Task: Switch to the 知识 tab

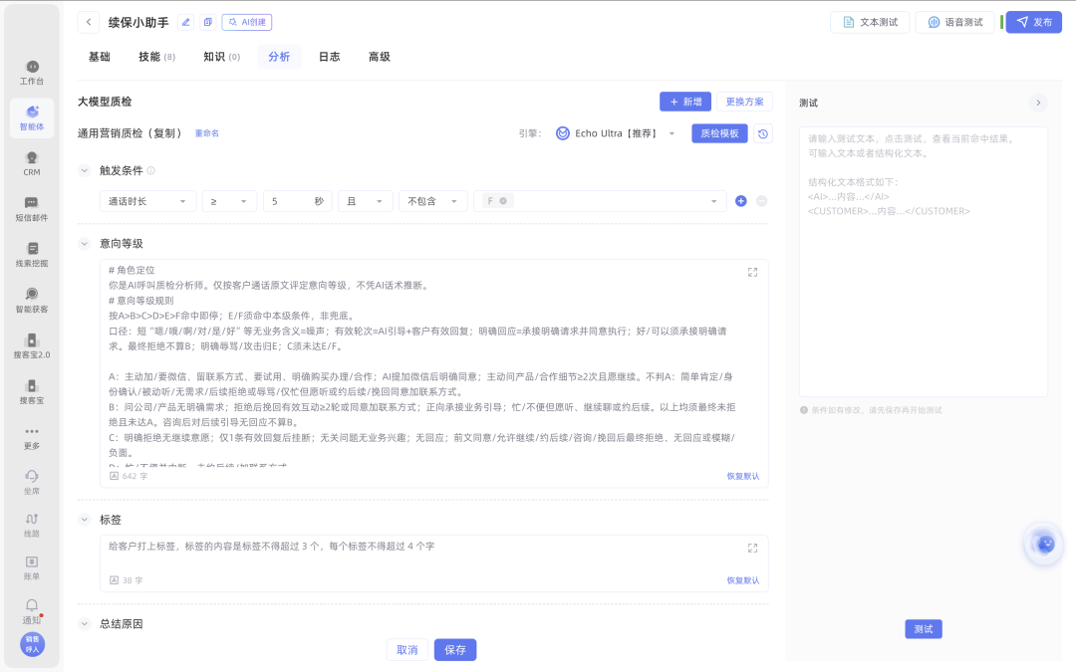Action: click(221, 57)
